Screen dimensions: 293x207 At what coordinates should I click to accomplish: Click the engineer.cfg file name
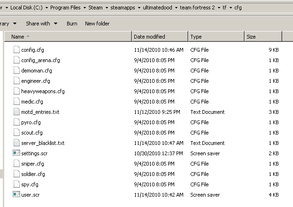[x=36, y=81]
